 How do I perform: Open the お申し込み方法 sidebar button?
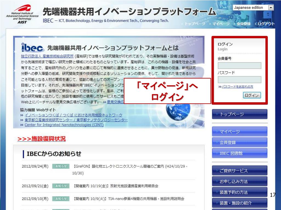(x=240, y=182)
